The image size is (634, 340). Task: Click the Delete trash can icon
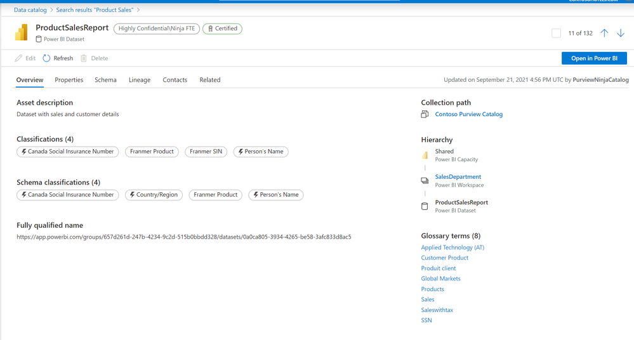pos(84,58)
